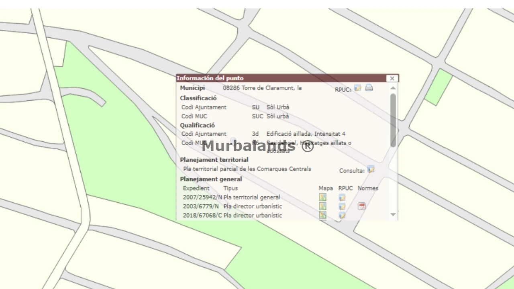Open the RPUC icon for expedient 2003/6779/N

point(342,207)
